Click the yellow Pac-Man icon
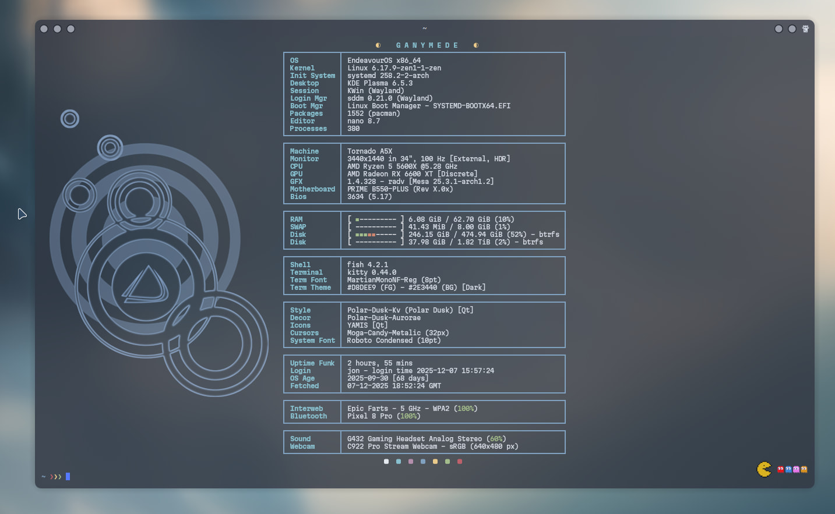 tap(764, 469)
